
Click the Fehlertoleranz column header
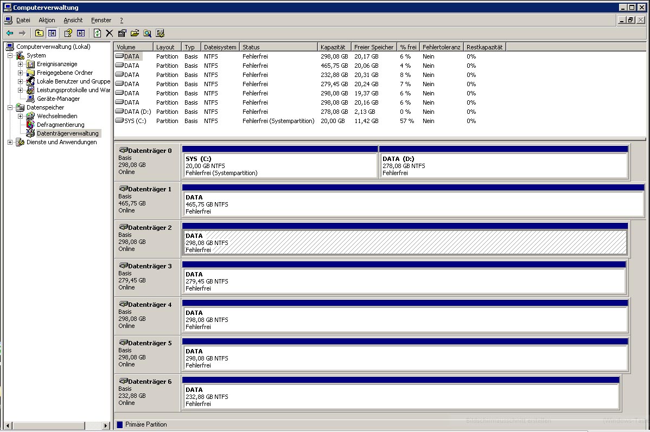pos(442,47)
